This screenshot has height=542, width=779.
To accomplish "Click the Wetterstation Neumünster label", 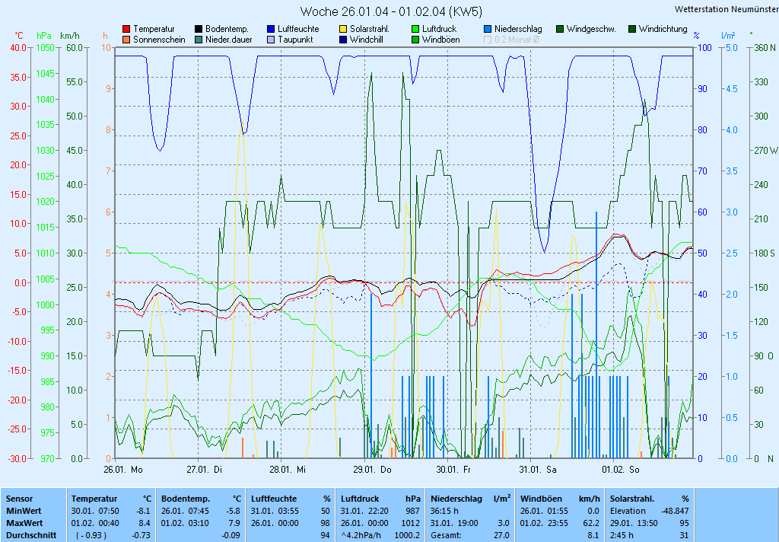I will pos(727,9).
